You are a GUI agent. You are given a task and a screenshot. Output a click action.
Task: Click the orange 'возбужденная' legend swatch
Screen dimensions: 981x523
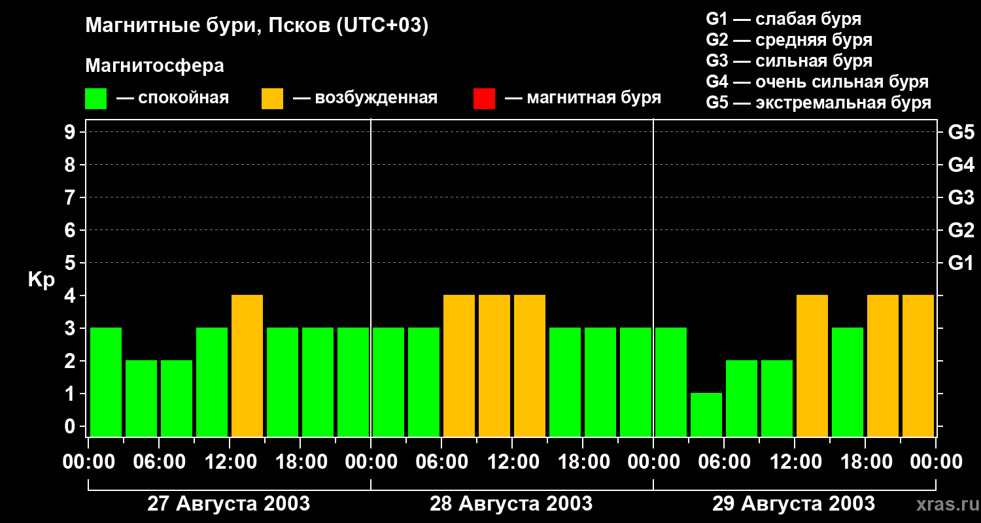272,99
